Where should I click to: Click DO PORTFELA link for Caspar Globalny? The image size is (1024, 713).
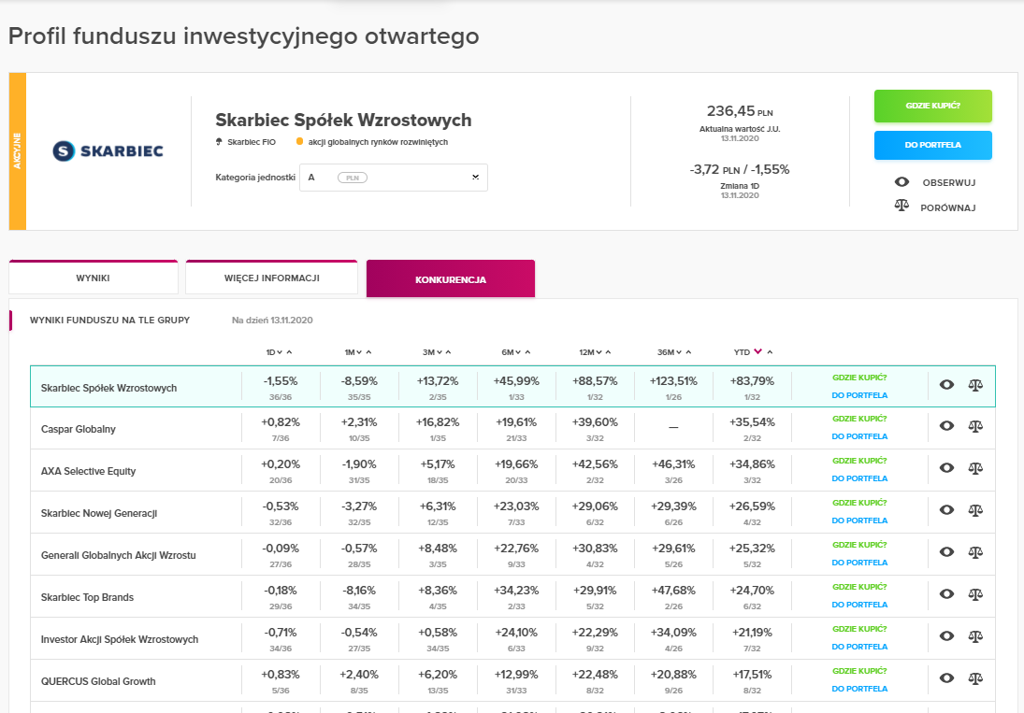(859, 436)
